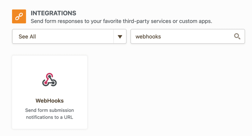The height and width of the screenshot is (136, 252).
Task: Open the WebHooks integration card
Action: click(49, 92)
